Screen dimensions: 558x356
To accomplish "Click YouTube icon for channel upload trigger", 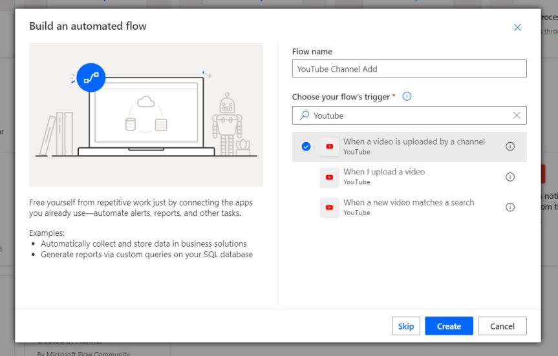I will [x=330, y=147].
